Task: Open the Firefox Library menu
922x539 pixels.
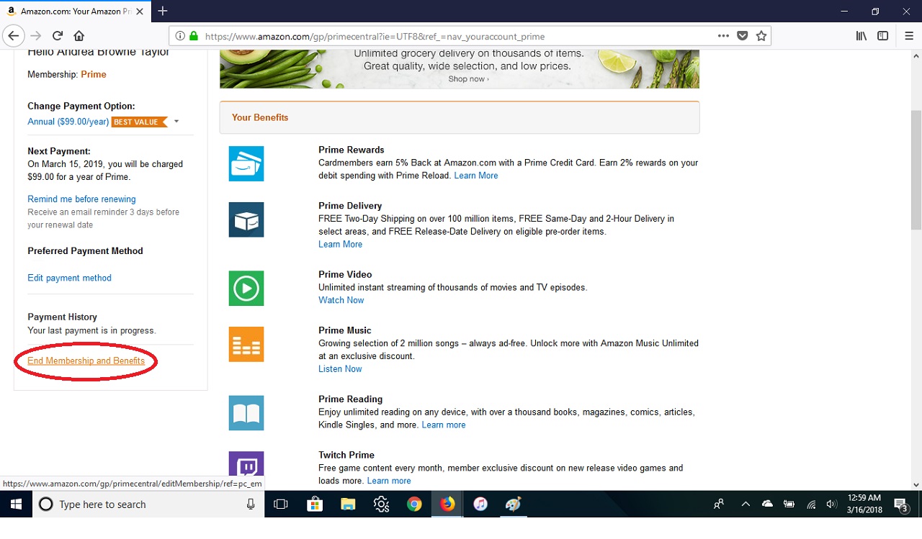Action: click(861, 36)
